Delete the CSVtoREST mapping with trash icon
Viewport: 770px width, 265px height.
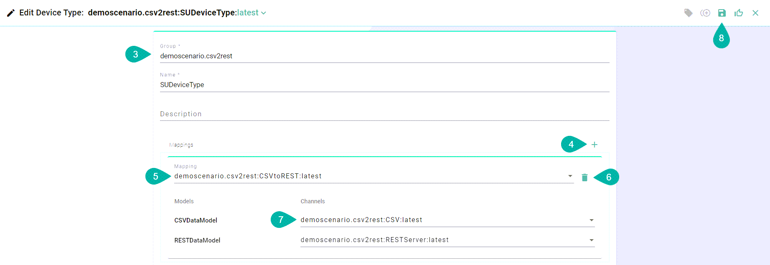point(584,177)
